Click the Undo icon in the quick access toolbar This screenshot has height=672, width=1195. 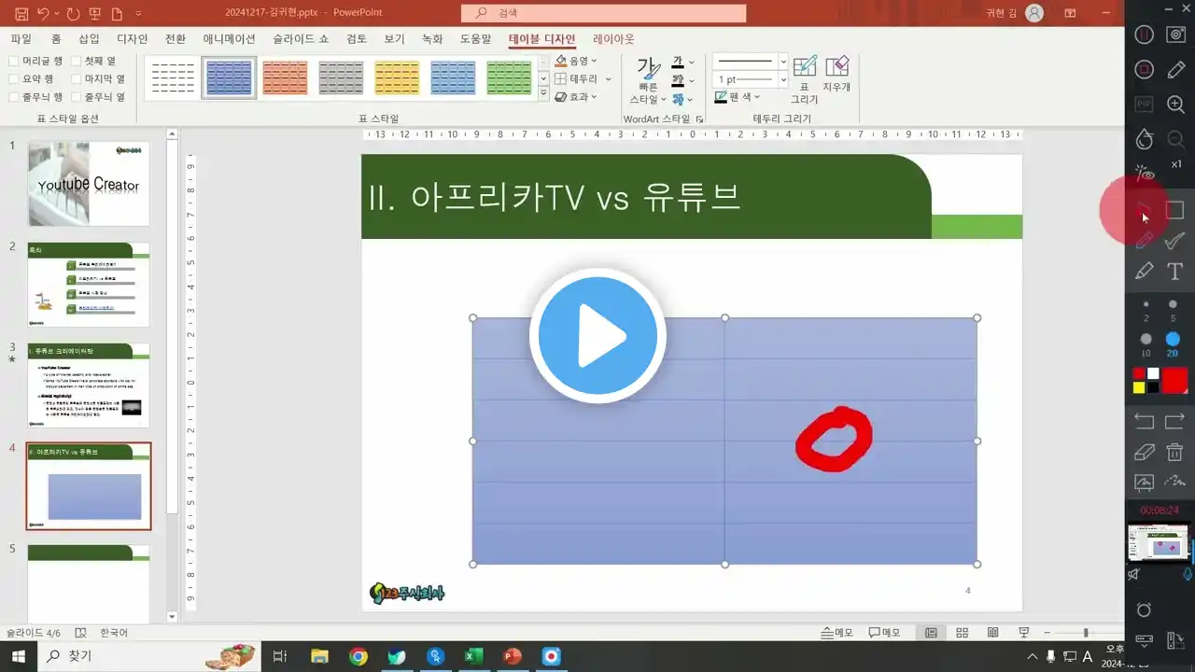(44, 13)
